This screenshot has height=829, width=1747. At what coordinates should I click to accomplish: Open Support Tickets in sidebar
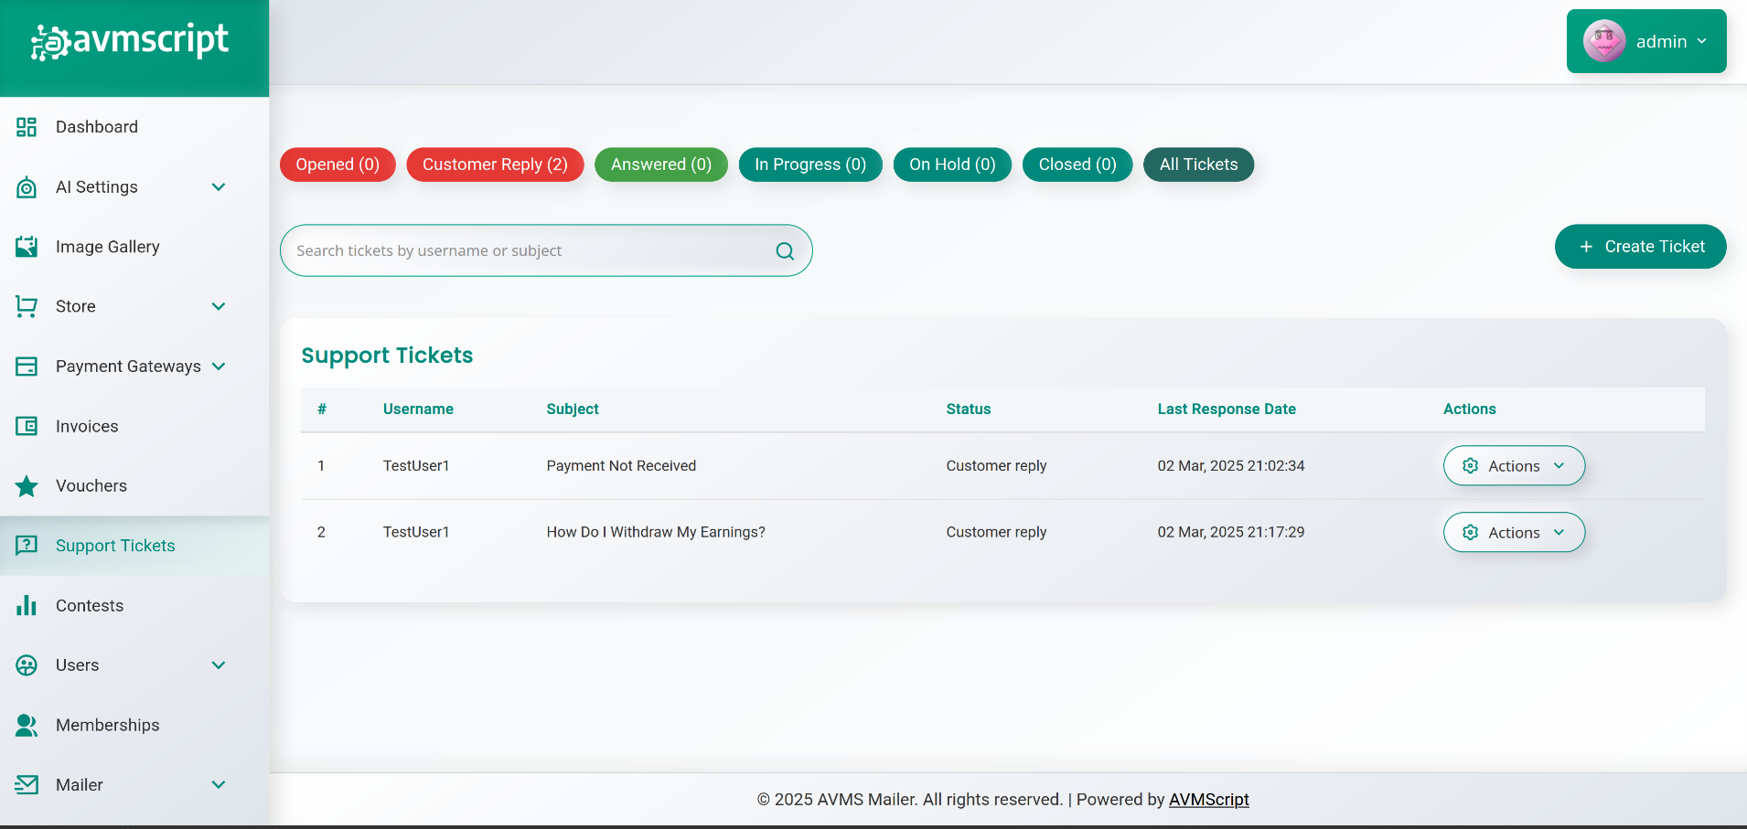[x=115, y=546]
